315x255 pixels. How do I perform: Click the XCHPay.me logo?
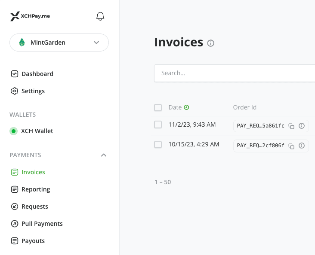[30, 16]
